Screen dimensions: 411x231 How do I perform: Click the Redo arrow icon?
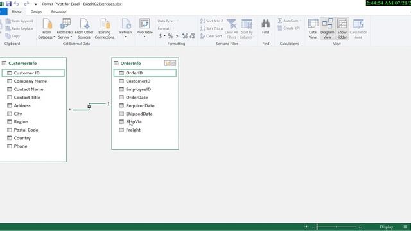(x=26, y=4)
